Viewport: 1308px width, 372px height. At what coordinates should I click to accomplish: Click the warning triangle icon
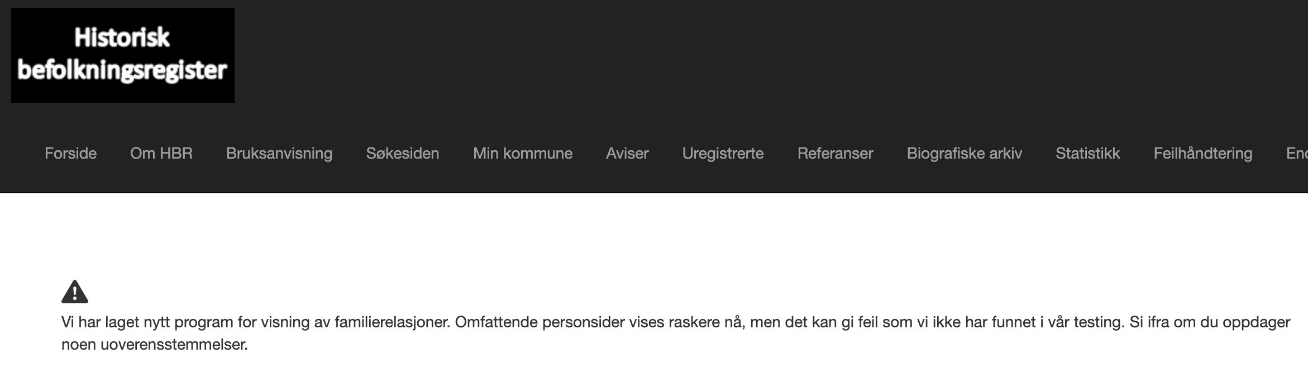tap(75, 292)
